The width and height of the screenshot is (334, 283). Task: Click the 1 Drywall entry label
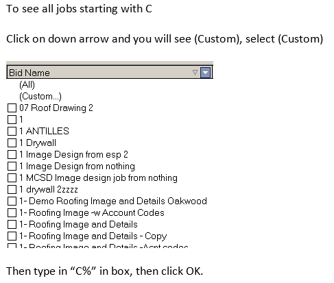[38, 143]
